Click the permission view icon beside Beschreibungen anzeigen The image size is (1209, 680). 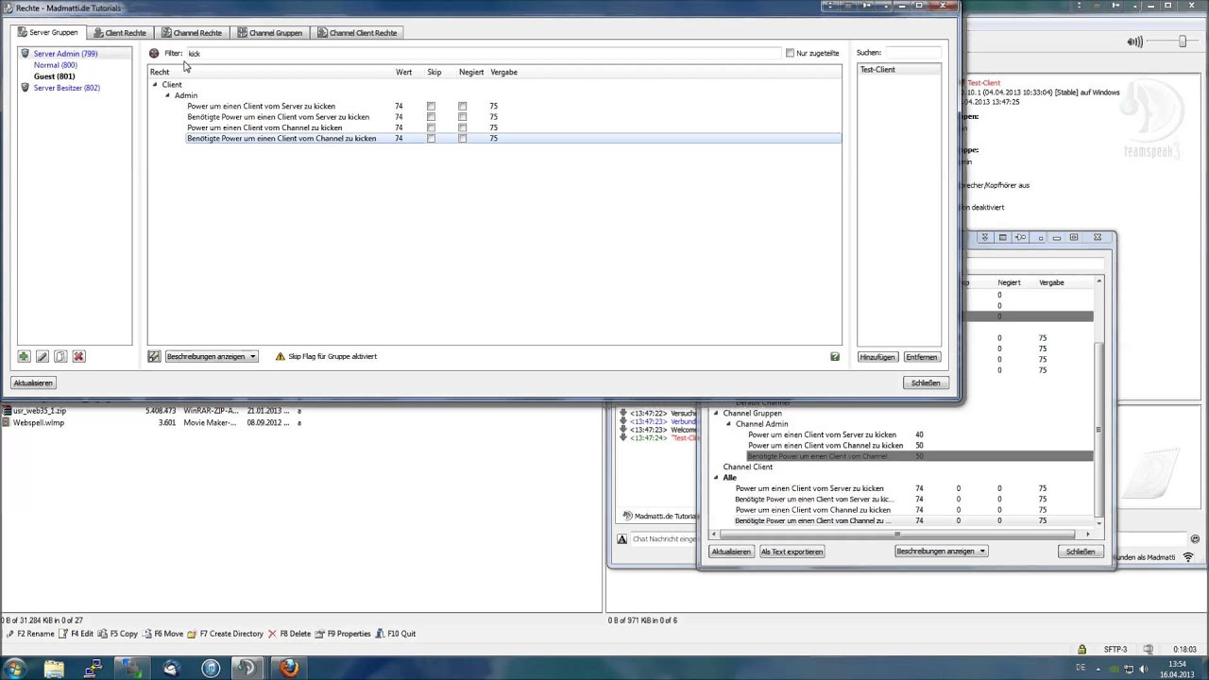(154, 356)
